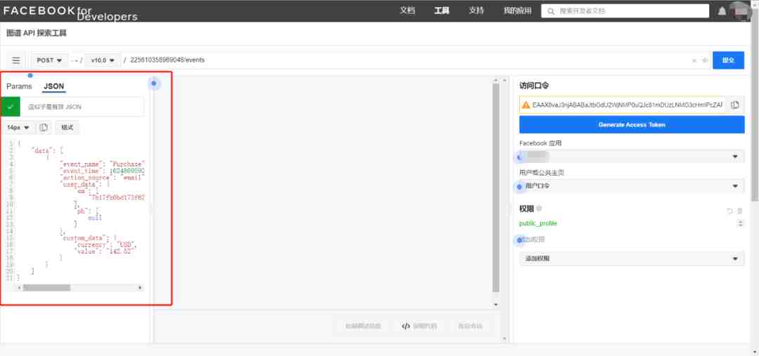Viewport: 759px width, 356px height.
Task: Click the bottom bar button right of get code
Action: click(x=470, y=326)
